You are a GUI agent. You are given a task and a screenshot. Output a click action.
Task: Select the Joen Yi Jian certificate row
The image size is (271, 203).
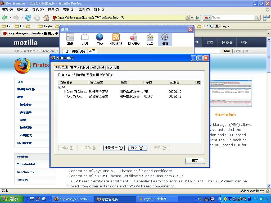(x=129, y=96)
